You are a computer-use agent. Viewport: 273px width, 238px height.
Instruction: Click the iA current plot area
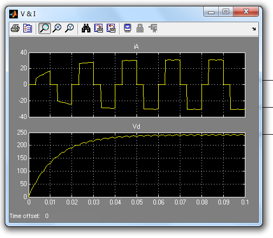(x=137, y=85)
